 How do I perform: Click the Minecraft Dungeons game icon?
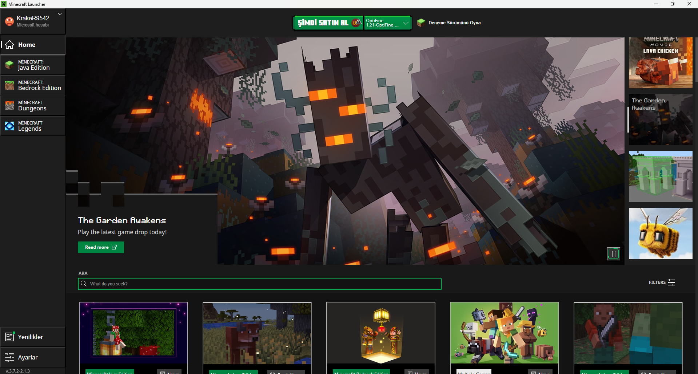coord(9,106)
